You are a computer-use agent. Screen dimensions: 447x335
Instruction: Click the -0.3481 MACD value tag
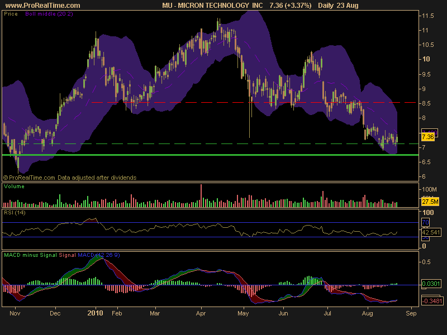pos(432,301)
